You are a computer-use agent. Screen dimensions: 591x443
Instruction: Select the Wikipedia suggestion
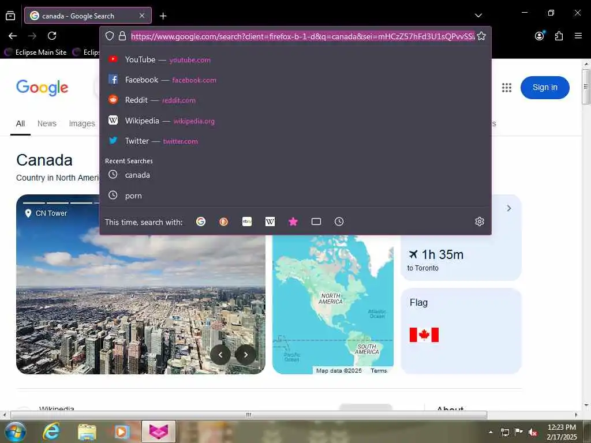coord(295,121)
